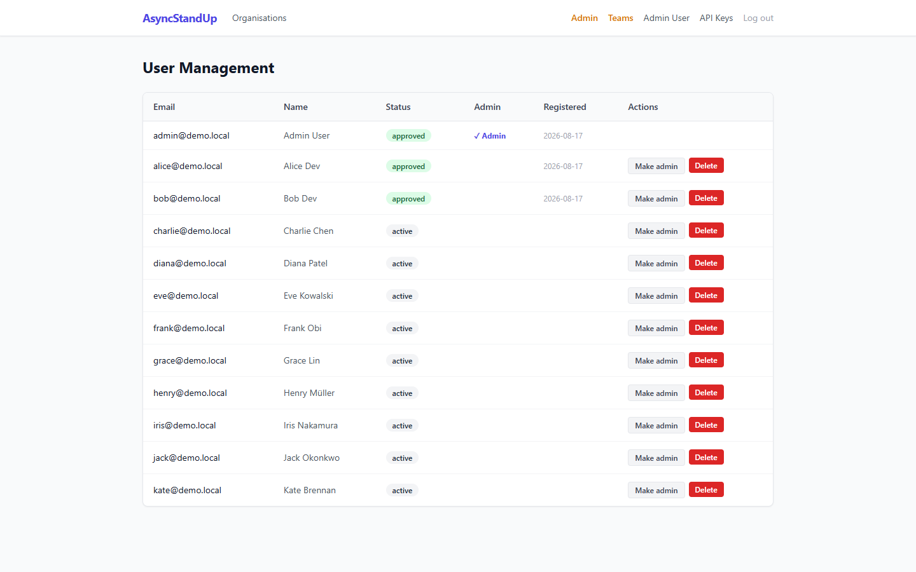Make Iris Nakamura an admin
916x572 pixels.
point(656,425)
